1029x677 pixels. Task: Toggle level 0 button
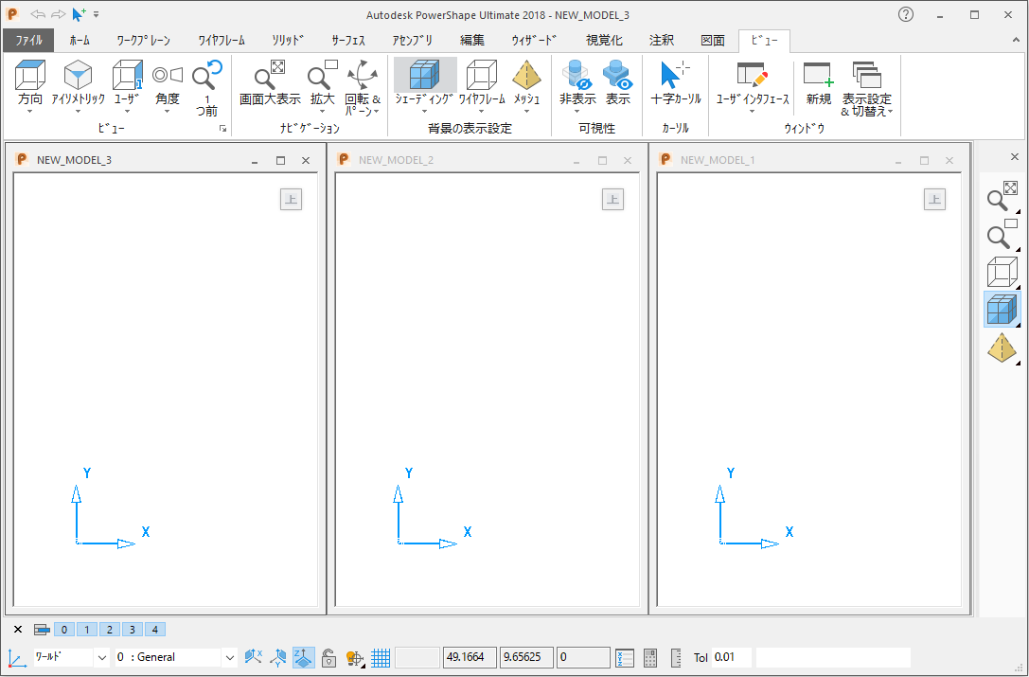pyautogui.click(x=64, y=630)
